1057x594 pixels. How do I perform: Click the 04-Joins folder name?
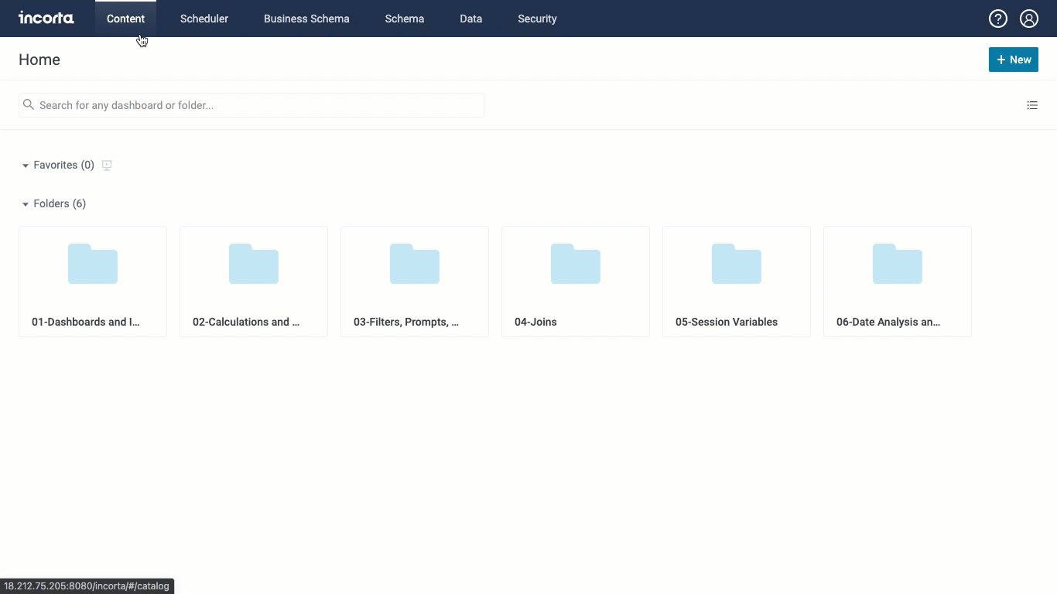535,322
